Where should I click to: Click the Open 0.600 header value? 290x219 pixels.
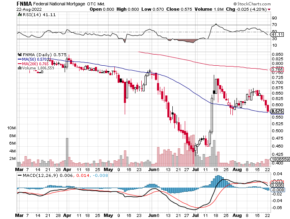point(102,9)
